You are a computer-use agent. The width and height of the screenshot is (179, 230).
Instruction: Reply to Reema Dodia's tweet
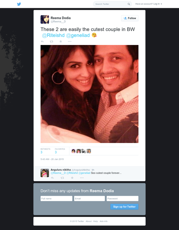(x=42, y=41)
